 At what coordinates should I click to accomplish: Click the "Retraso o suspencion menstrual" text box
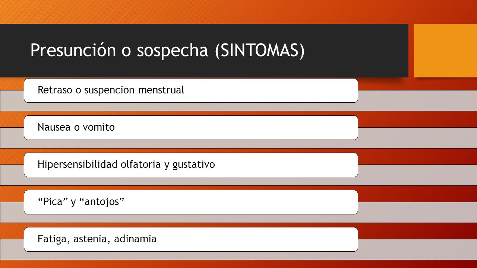tap(191, 90)
